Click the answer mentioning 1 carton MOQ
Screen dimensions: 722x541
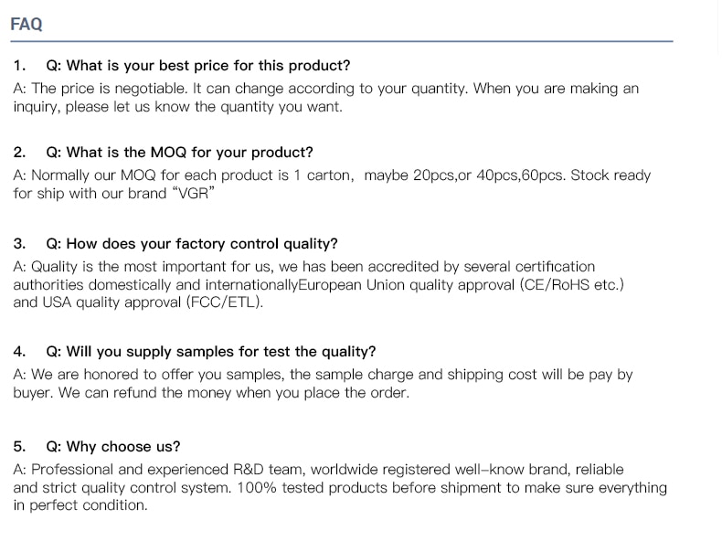pos(332,175)
